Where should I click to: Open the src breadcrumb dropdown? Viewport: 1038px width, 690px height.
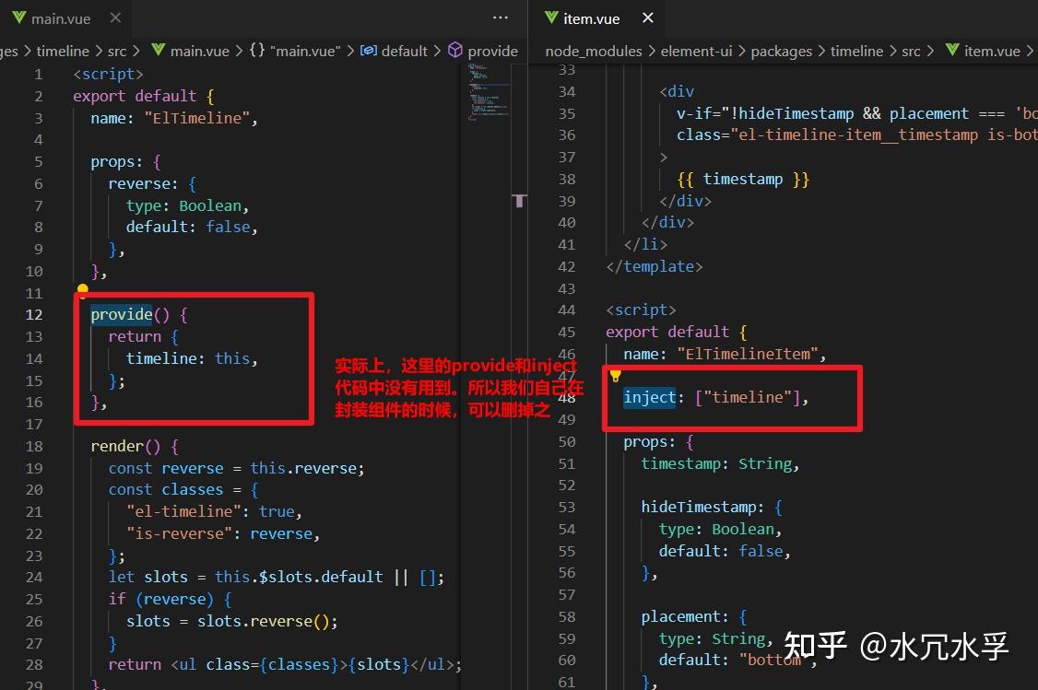(x=911, y=51)
